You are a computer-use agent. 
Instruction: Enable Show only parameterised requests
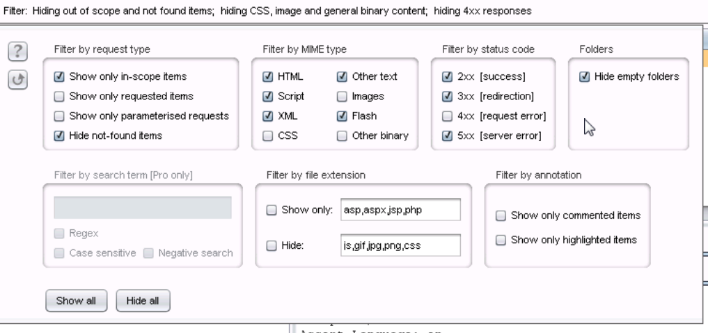pos(60,116)
